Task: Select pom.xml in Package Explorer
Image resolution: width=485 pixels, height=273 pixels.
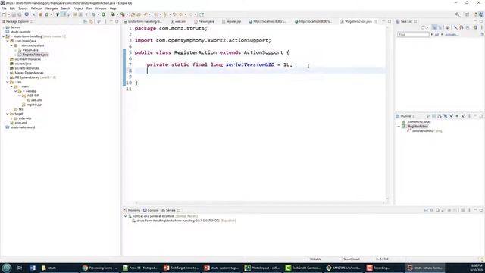Action: [20, 123]
